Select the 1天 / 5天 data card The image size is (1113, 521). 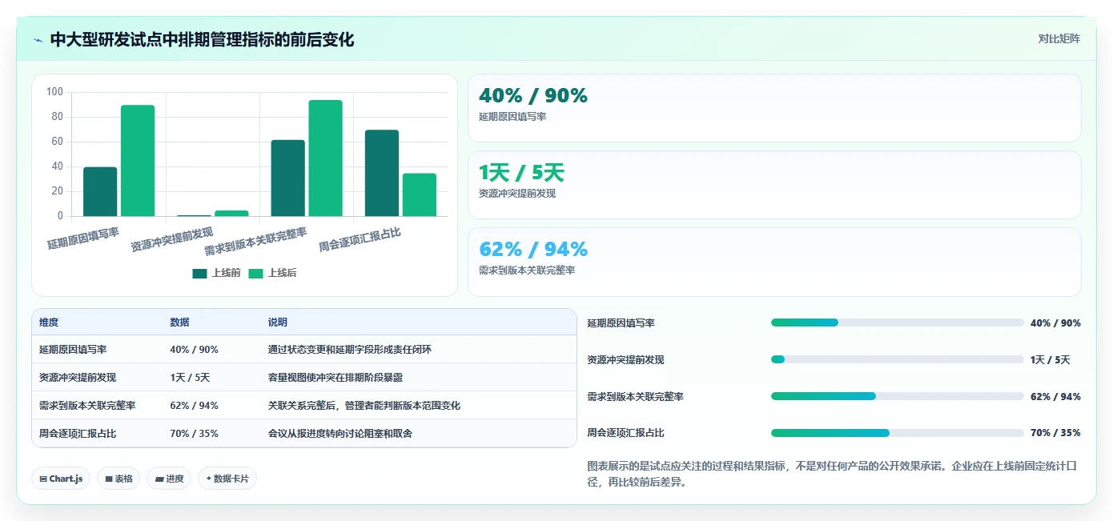click(x=774, y=185)
